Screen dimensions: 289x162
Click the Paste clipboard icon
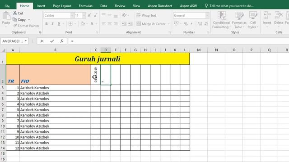[6, 16]
